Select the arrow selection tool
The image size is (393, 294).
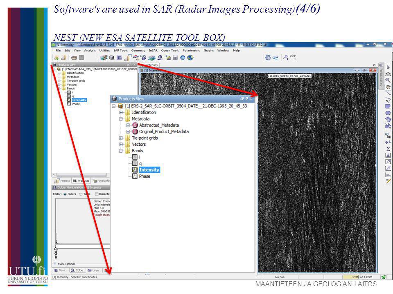tap(388, 67)
